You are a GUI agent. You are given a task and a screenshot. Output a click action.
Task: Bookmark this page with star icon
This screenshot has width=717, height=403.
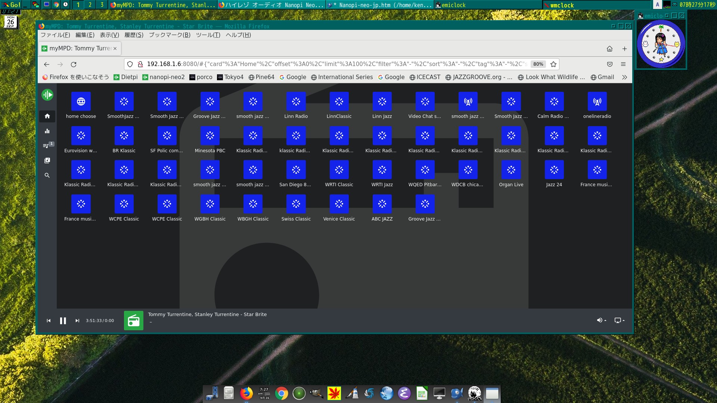point(553,64)
